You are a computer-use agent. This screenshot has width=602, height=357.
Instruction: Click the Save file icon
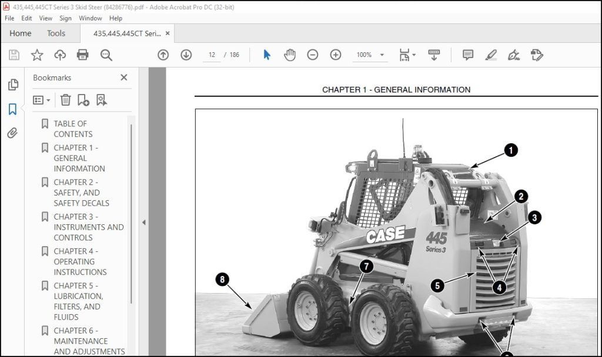click(x=14, y=55)
